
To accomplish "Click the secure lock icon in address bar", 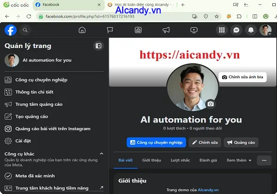I will point(41,17).
